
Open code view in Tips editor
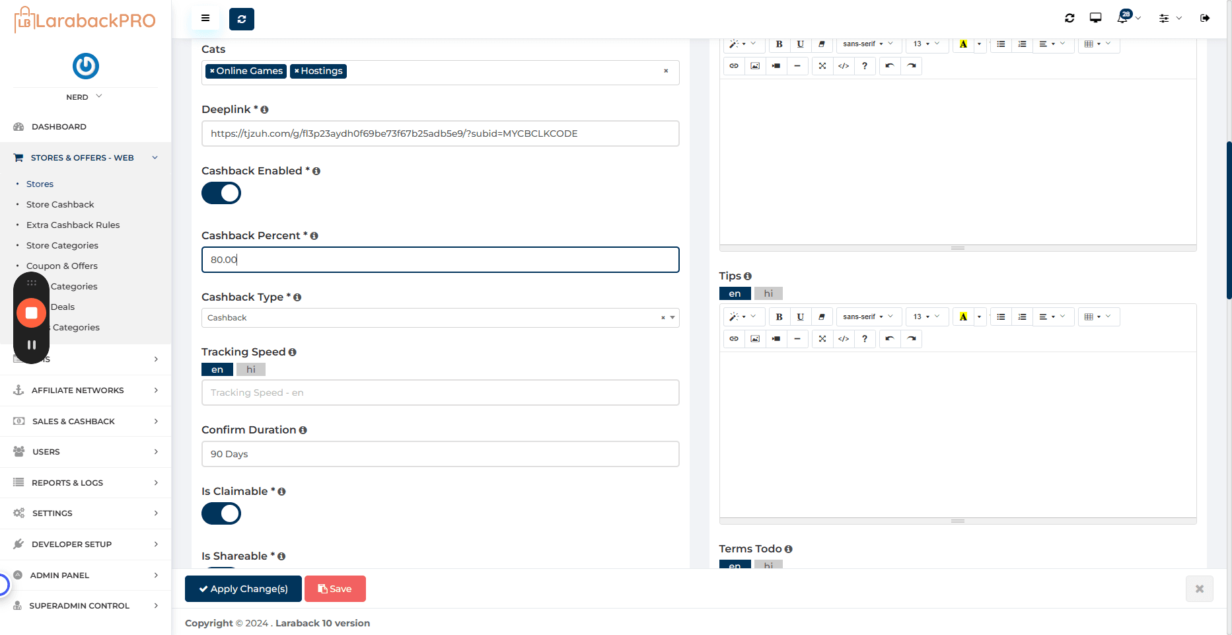pyautogui.click(x=844, y=338)
